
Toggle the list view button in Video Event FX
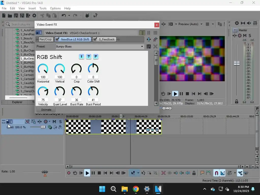coord(142,33)
